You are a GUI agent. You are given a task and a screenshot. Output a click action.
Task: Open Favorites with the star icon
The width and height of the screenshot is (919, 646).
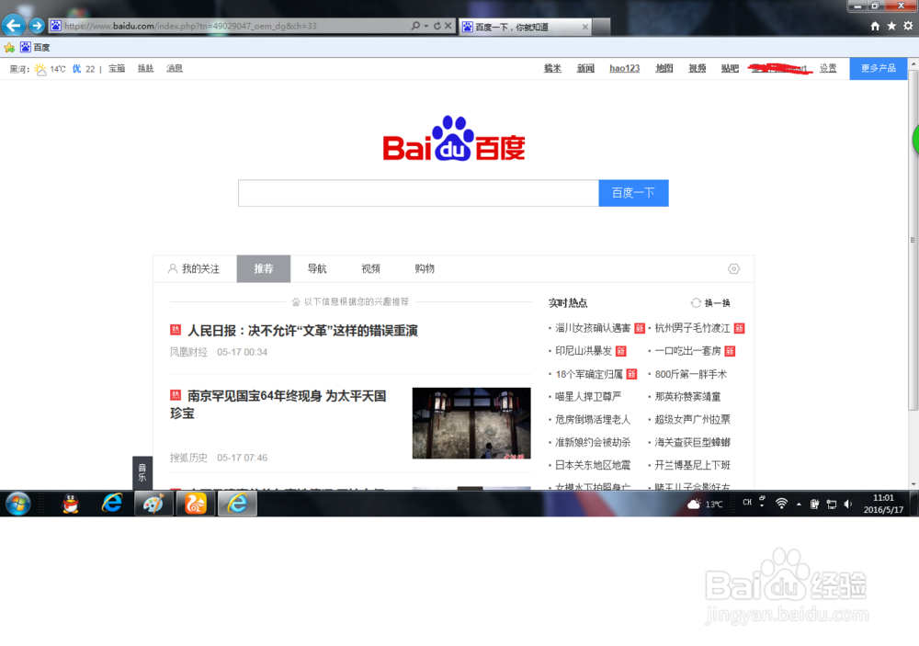point(891,26)
